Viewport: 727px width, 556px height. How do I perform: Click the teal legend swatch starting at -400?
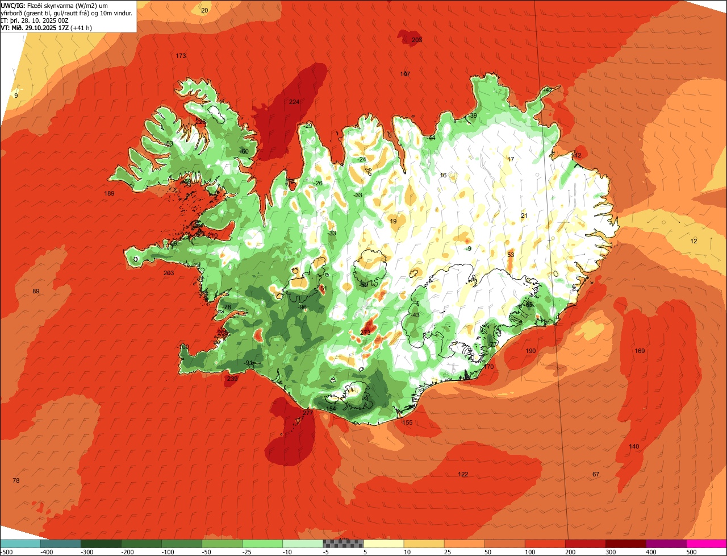pos(61,544)
